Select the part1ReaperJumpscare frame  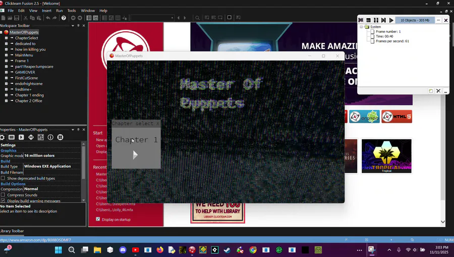[34, 66]
